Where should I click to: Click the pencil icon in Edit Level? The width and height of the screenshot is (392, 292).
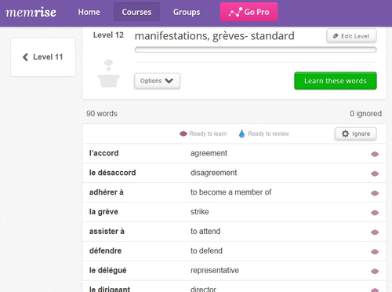click(336, 36)
